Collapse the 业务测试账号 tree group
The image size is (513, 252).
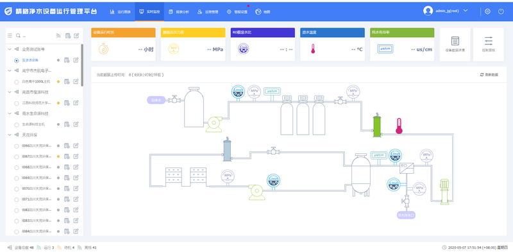pyautogui.click(x=10, y=49)
